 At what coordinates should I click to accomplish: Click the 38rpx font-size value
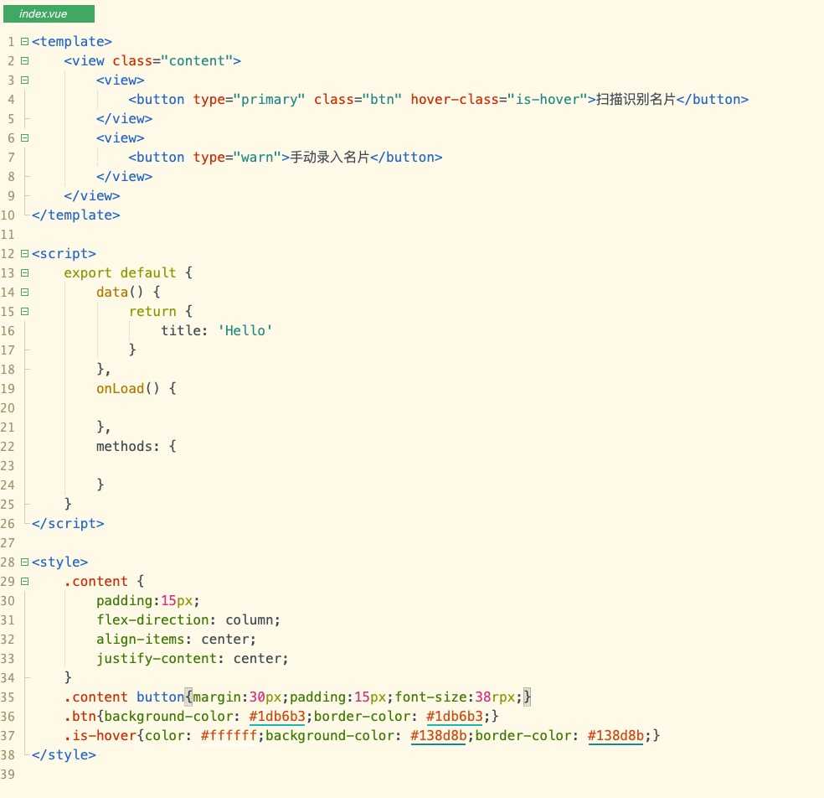click(495, 697)
